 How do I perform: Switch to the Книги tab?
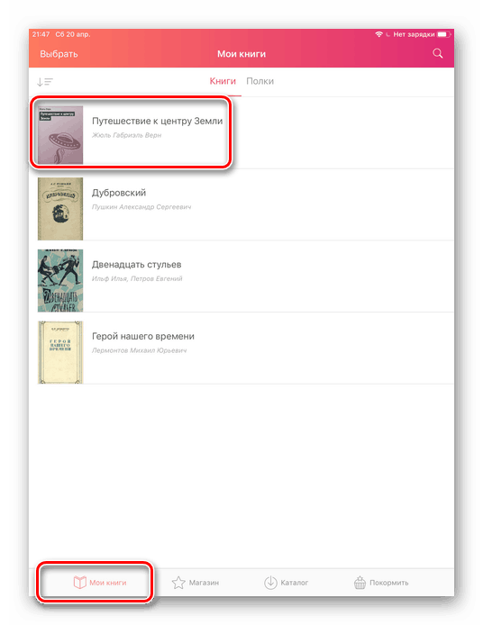click(x=223, y=81)
